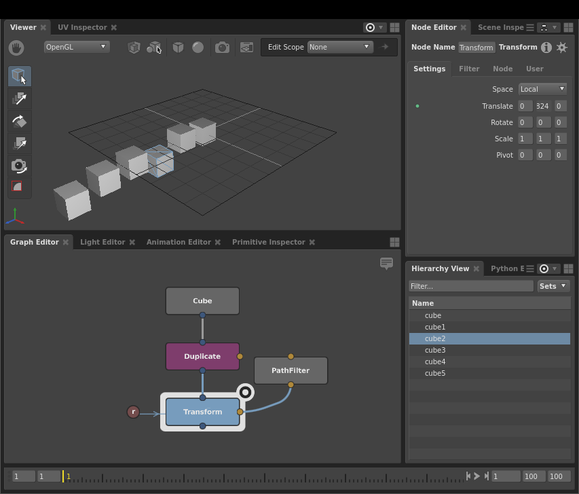Click the camera snapshot icon in Viewer toolbar

click(222, 48)
